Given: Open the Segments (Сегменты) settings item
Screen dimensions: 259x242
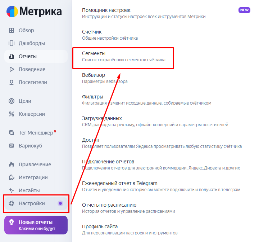Looking at the screenshot, I should pyautogui.click(x=94, y=53).
